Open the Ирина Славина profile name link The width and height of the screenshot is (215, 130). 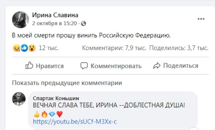(x=55, y=15)
